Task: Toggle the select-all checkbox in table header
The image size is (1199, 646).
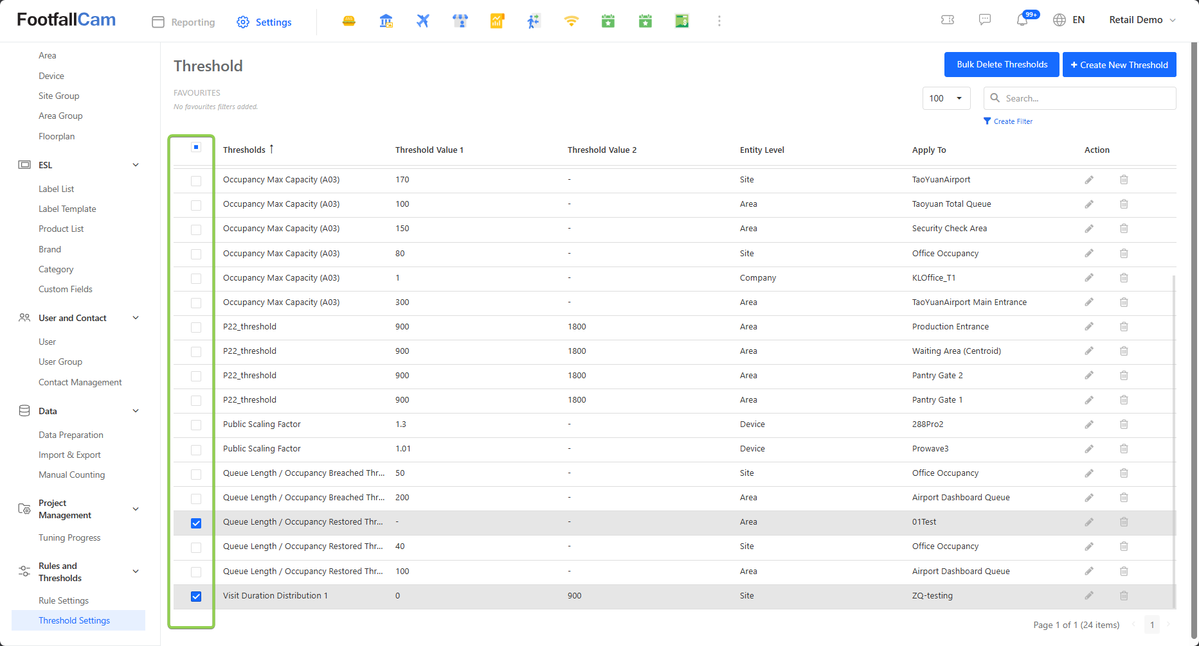Action: (x=196, y=148)
